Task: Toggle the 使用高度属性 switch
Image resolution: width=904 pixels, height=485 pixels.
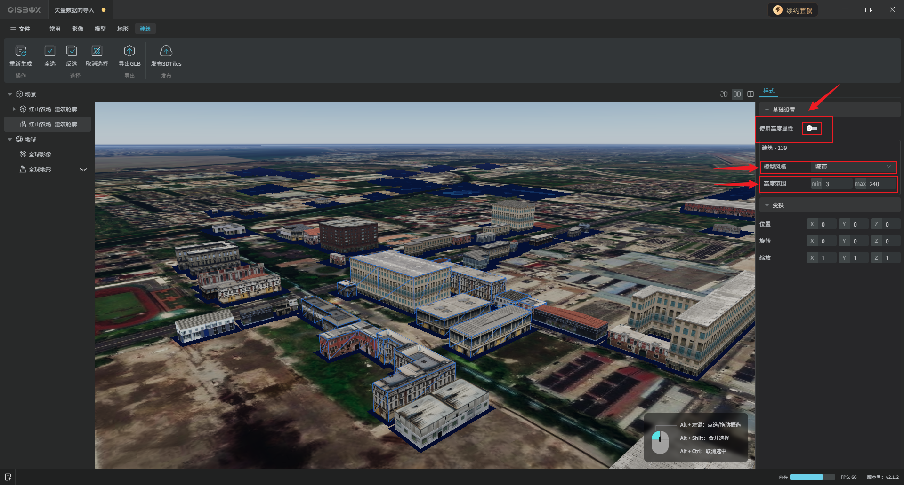Action: pyautogui.click(x=812, y=128)
